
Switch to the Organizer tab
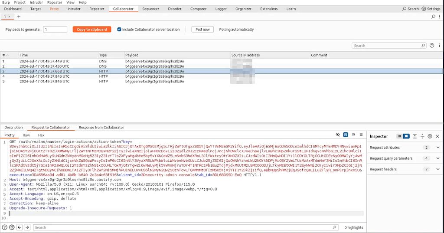pos(244,9)
